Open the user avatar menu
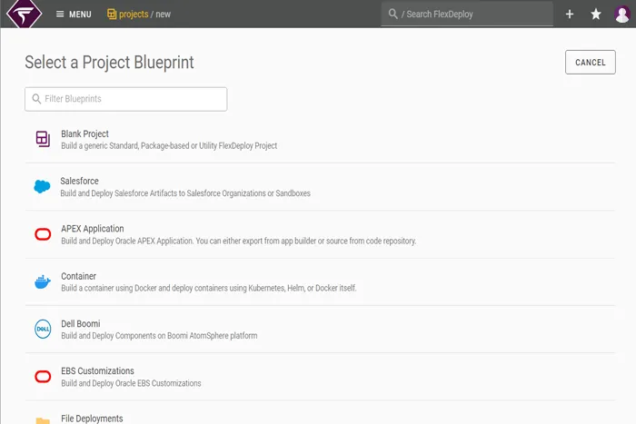The width and height of the screenshot is (636, 424). 621,15
